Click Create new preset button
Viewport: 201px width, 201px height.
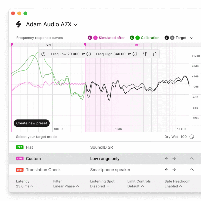pos(32,123)
